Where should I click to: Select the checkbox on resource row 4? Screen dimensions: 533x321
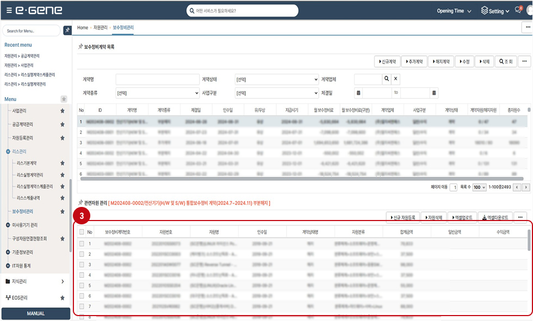pyautogui.click(x=82, y=275)
